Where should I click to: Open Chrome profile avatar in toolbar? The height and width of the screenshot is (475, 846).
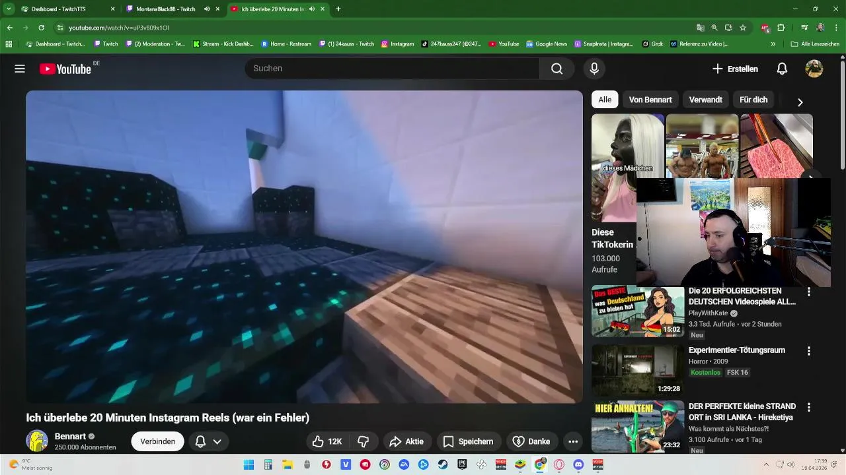tap(820, 28)
